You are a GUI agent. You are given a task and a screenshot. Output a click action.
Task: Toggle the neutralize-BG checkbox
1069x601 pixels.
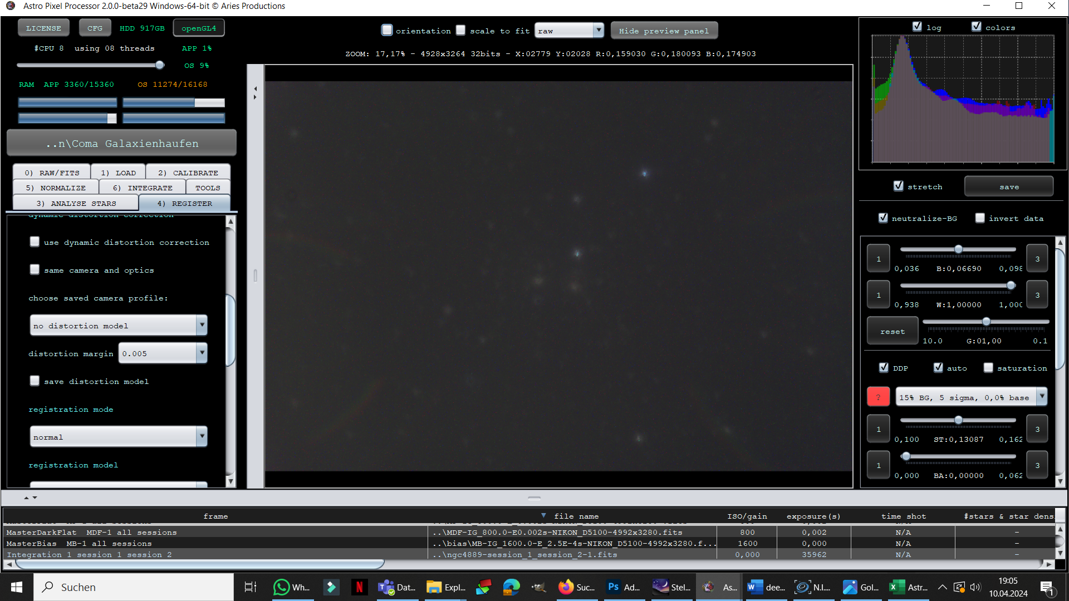click(883, 218)
